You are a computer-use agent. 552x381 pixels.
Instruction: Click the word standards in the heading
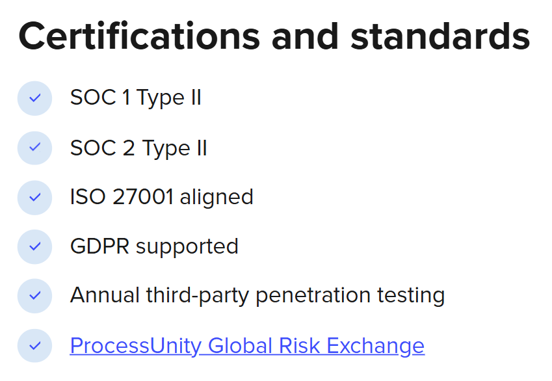click(x=440, y=36)
